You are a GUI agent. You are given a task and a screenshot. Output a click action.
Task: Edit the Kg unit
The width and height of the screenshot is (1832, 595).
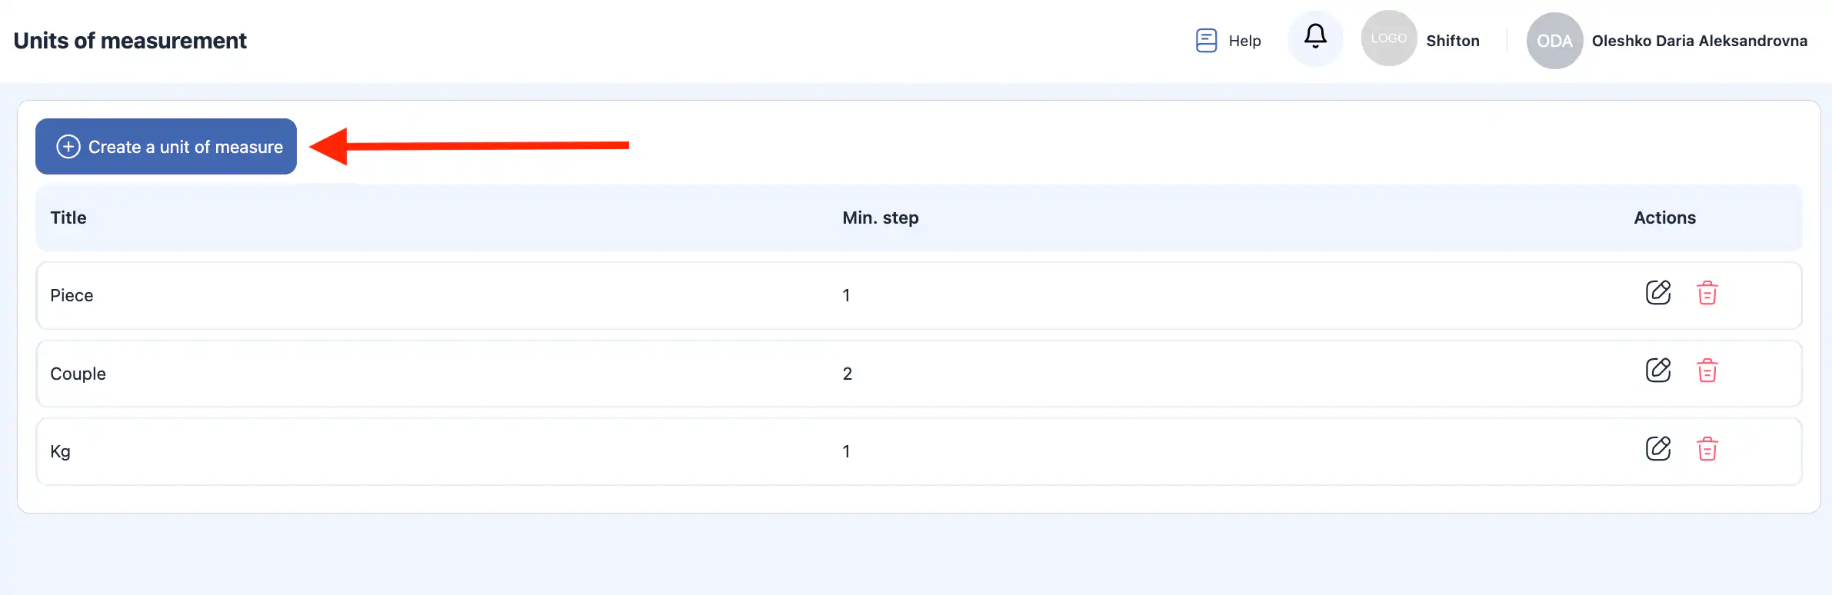(1657, 449)
